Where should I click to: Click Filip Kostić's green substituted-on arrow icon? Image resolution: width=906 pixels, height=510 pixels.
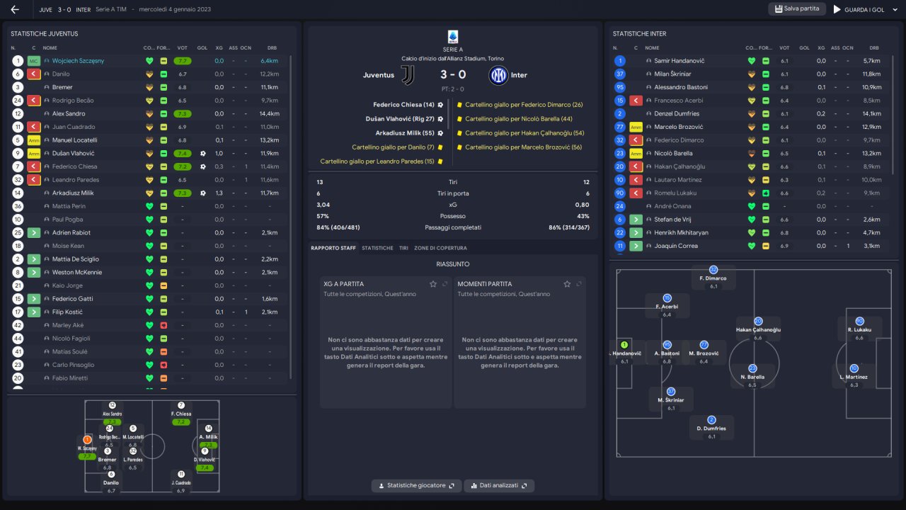[x=34, y=312]
